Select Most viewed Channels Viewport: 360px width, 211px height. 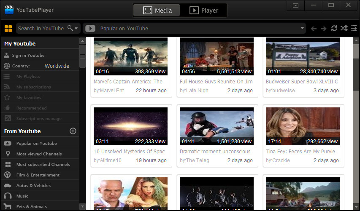coord(39,154)
